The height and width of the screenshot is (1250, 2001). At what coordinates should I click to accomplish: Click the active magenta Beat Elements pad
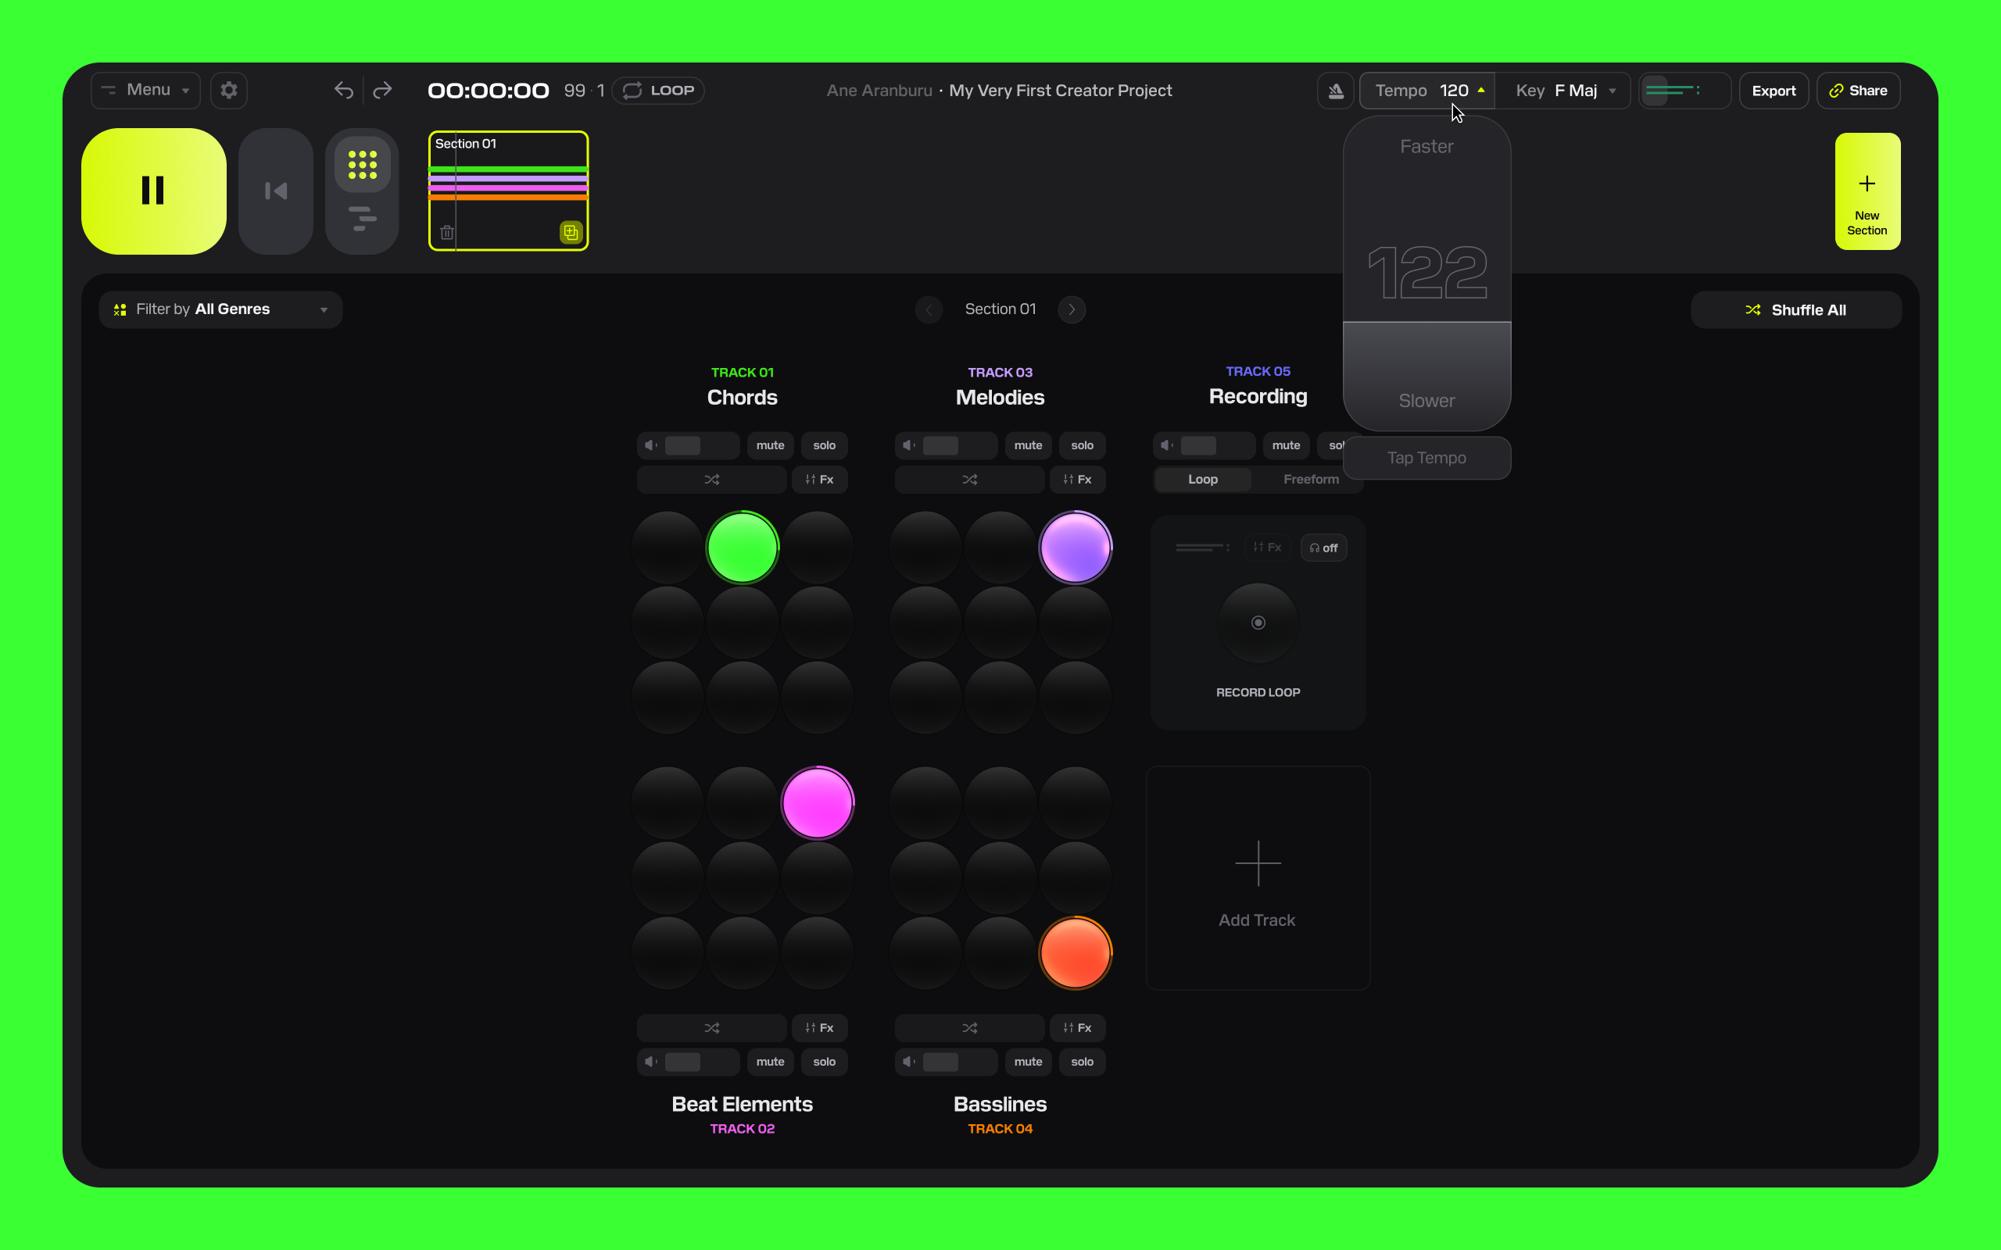(x=817, y=803)
